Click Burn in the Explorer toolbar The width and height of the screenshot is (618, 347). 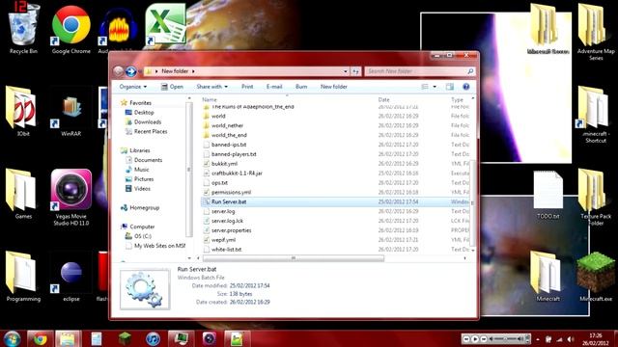coord(301,87)
